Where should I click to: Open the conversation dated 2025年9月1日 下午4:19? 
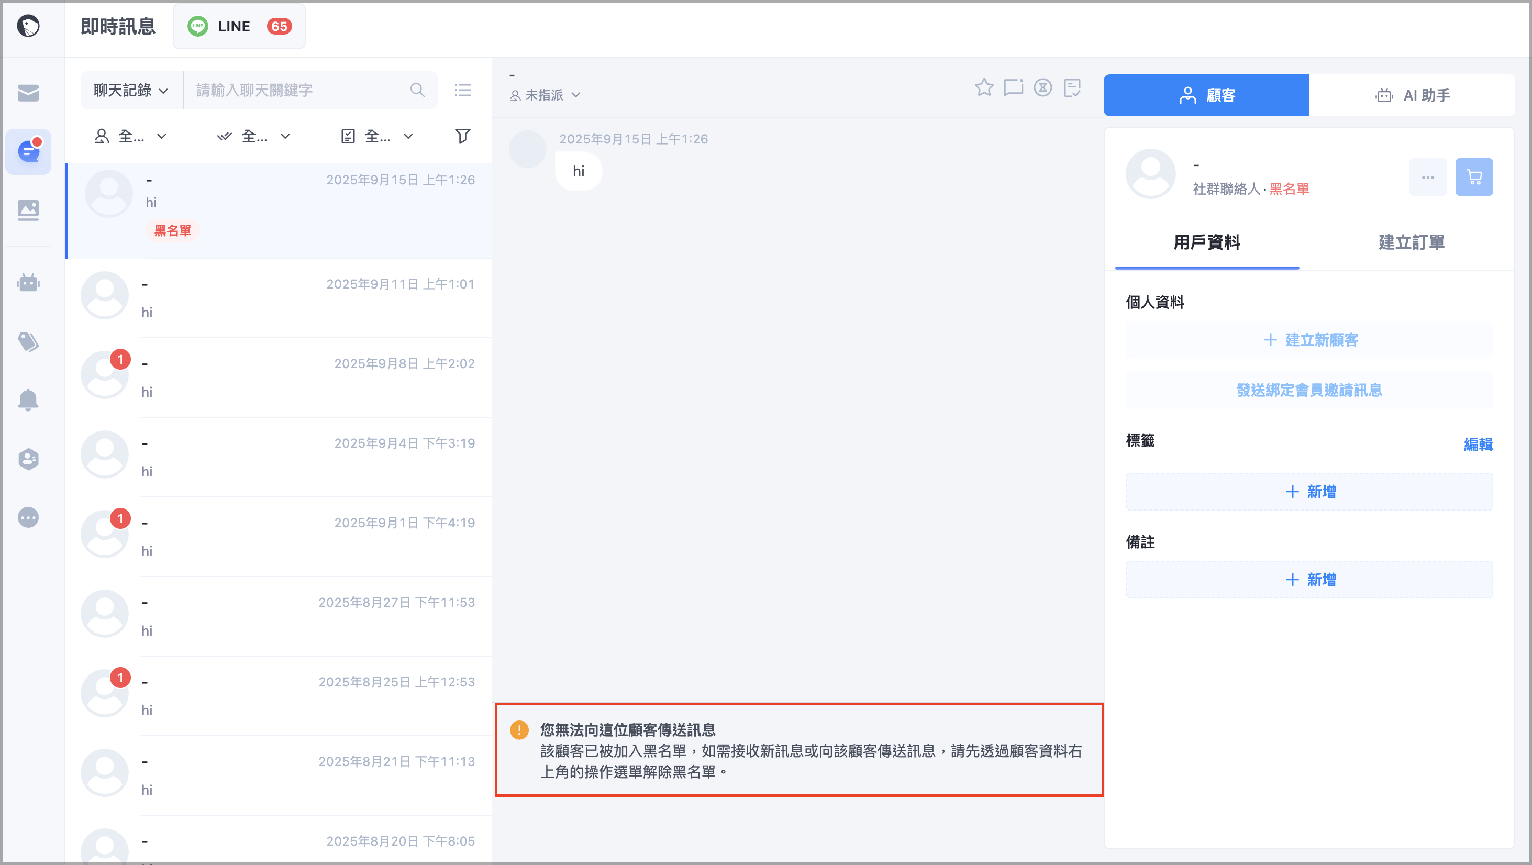pos(280,537)
